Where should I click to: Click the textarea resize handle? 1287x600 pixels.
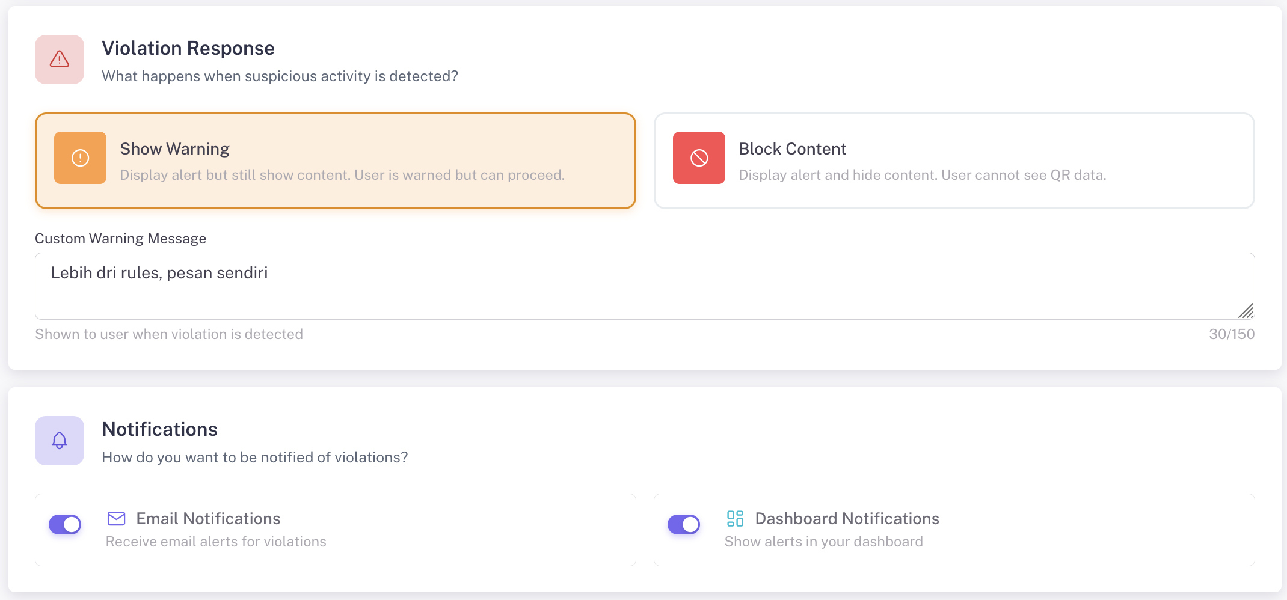coord(1246,311)
